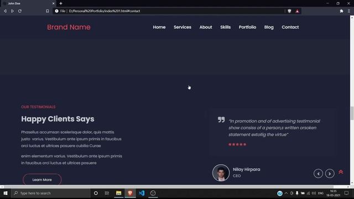354x199 pixels.
Task: Click the browser forward arrow
Action: pyautogui.click(x=12, y=11)
